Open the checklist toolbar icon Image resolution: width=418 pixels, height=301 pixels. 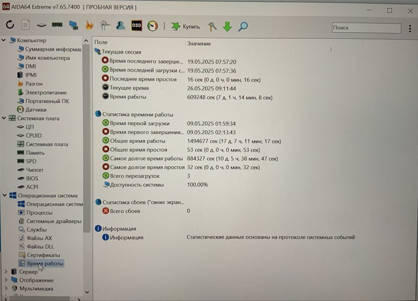105,25
